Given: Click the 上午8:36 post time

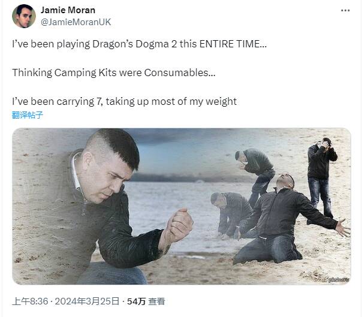Looking at the screenshot, I should tap(30, 301).
